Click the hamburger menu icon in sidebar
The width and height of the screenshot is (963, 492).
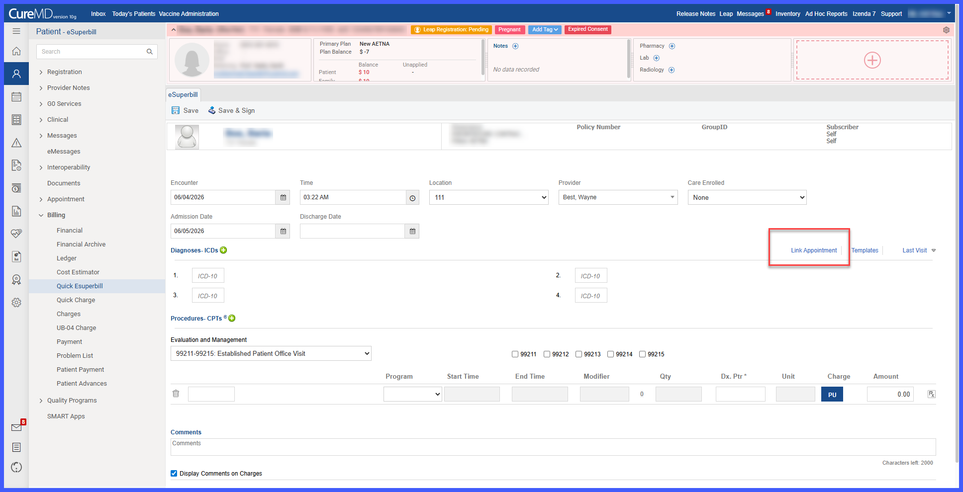click(16, 31)
